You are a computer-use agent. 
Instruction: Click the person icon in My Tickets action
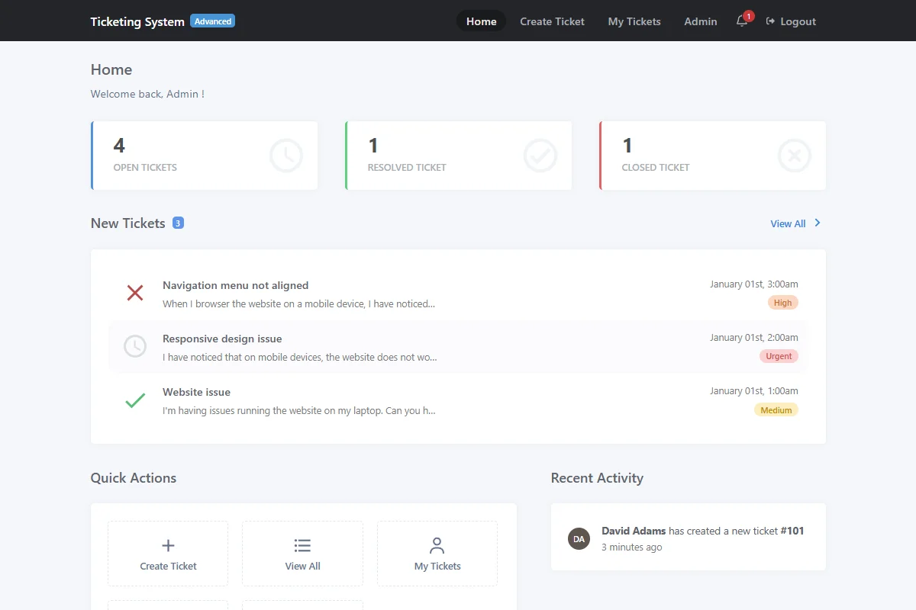(x=437, y=545)
